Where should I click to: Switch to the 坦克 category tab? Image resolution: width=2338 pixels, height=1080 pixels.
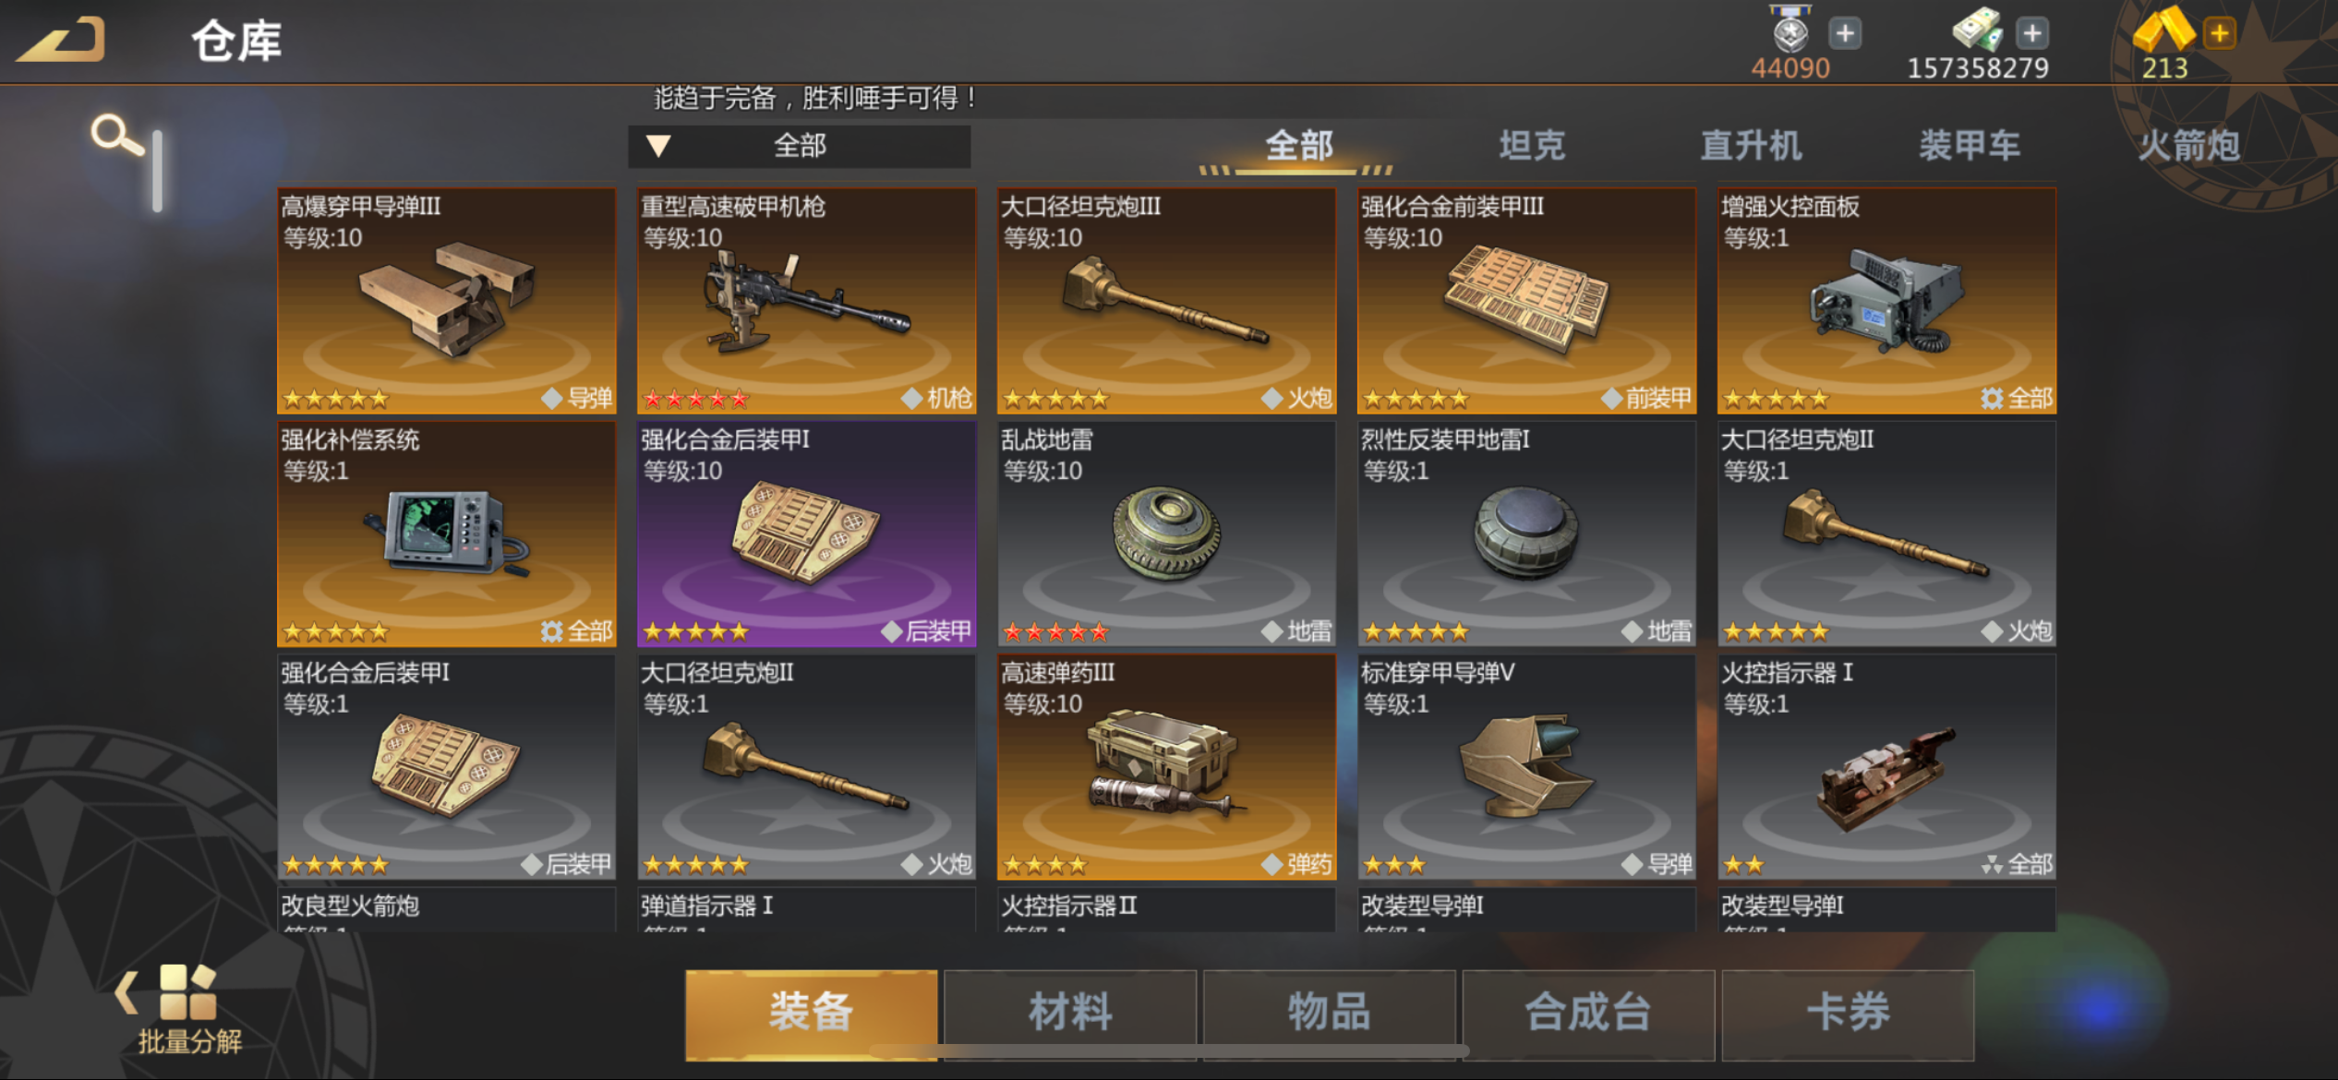pos(1532,146)
